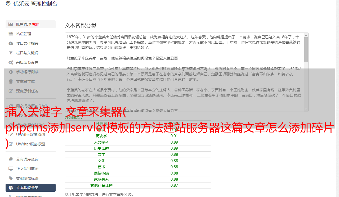Select the 人文学科 category cell
The height and width of the screenshot is (197, 339).
point(101,142)
